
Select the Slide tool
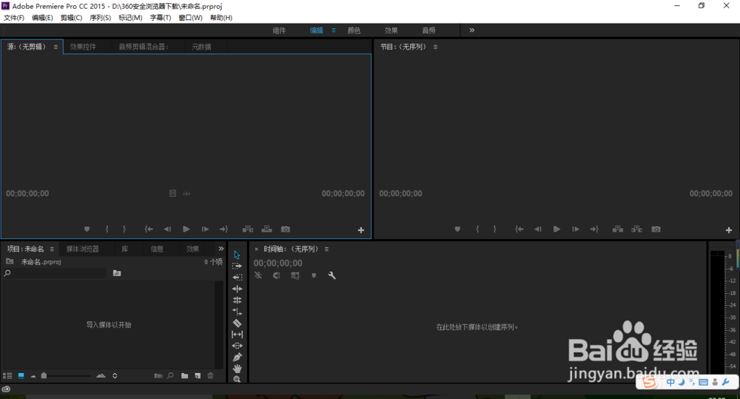coord(237,346)
